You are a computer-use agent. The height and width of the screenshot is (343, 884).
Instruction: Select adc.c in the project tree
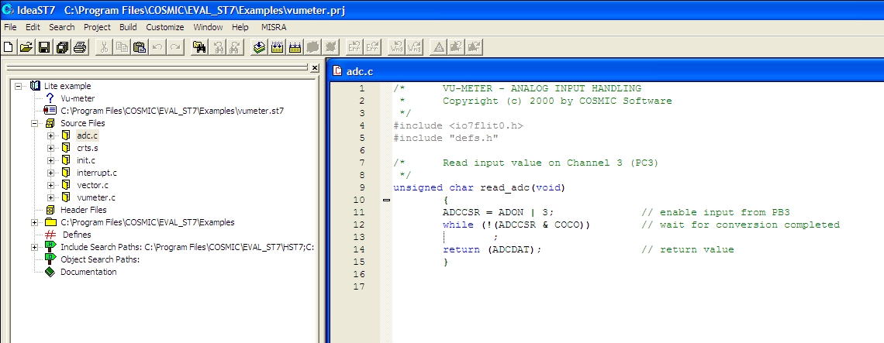pos(87,135)
